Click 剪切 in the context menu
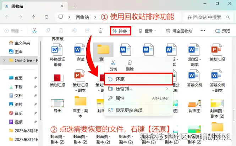The height and width of the screenshot is (146, 236). click(113, 66)
